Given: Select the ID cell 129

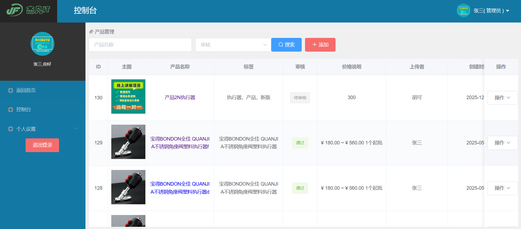Looking at the screenshot, I should pyautogui.click(x=98, y=143).
